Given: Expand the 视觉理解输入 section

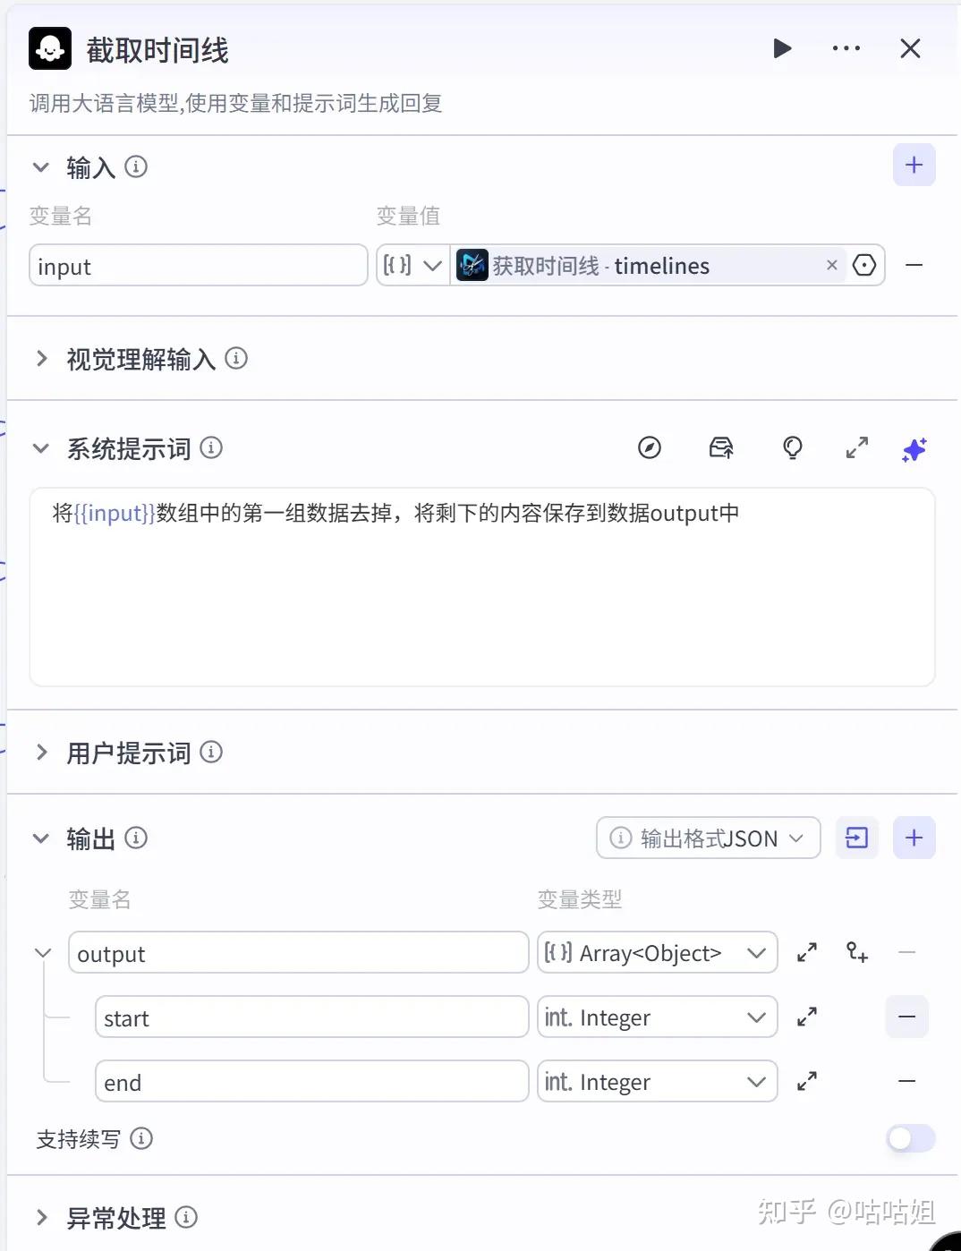Looking at the screenshot, I should coord(41,359).
